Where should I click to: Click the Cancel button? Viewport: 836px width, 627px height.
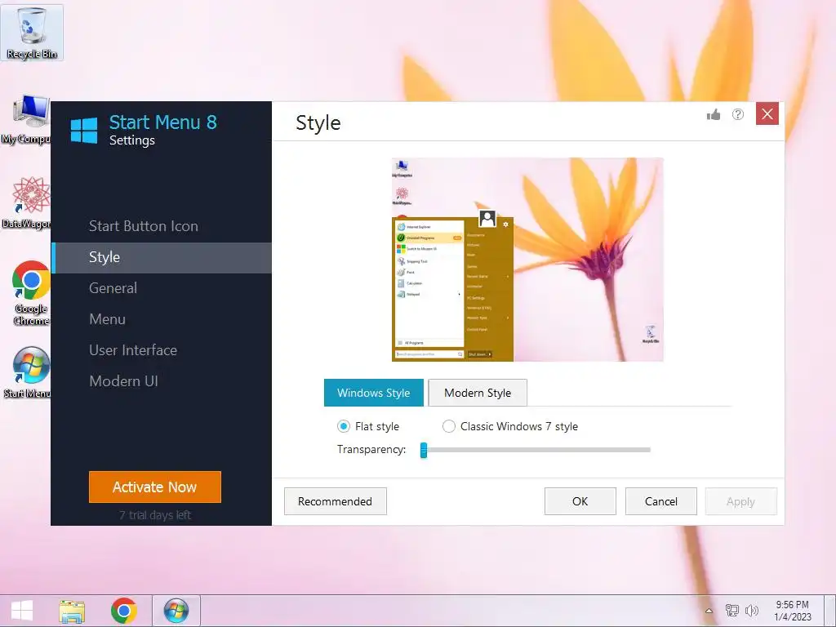(661, 501)
